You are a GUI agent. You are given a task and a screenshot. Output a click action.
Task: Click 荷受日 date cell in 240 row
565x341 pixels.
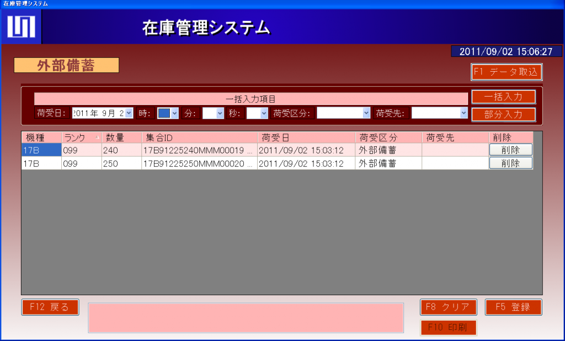point(306,150)
